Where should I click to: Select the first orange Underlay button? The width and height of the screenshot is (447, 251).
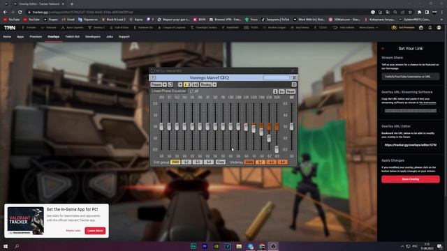tap(249, 162)
